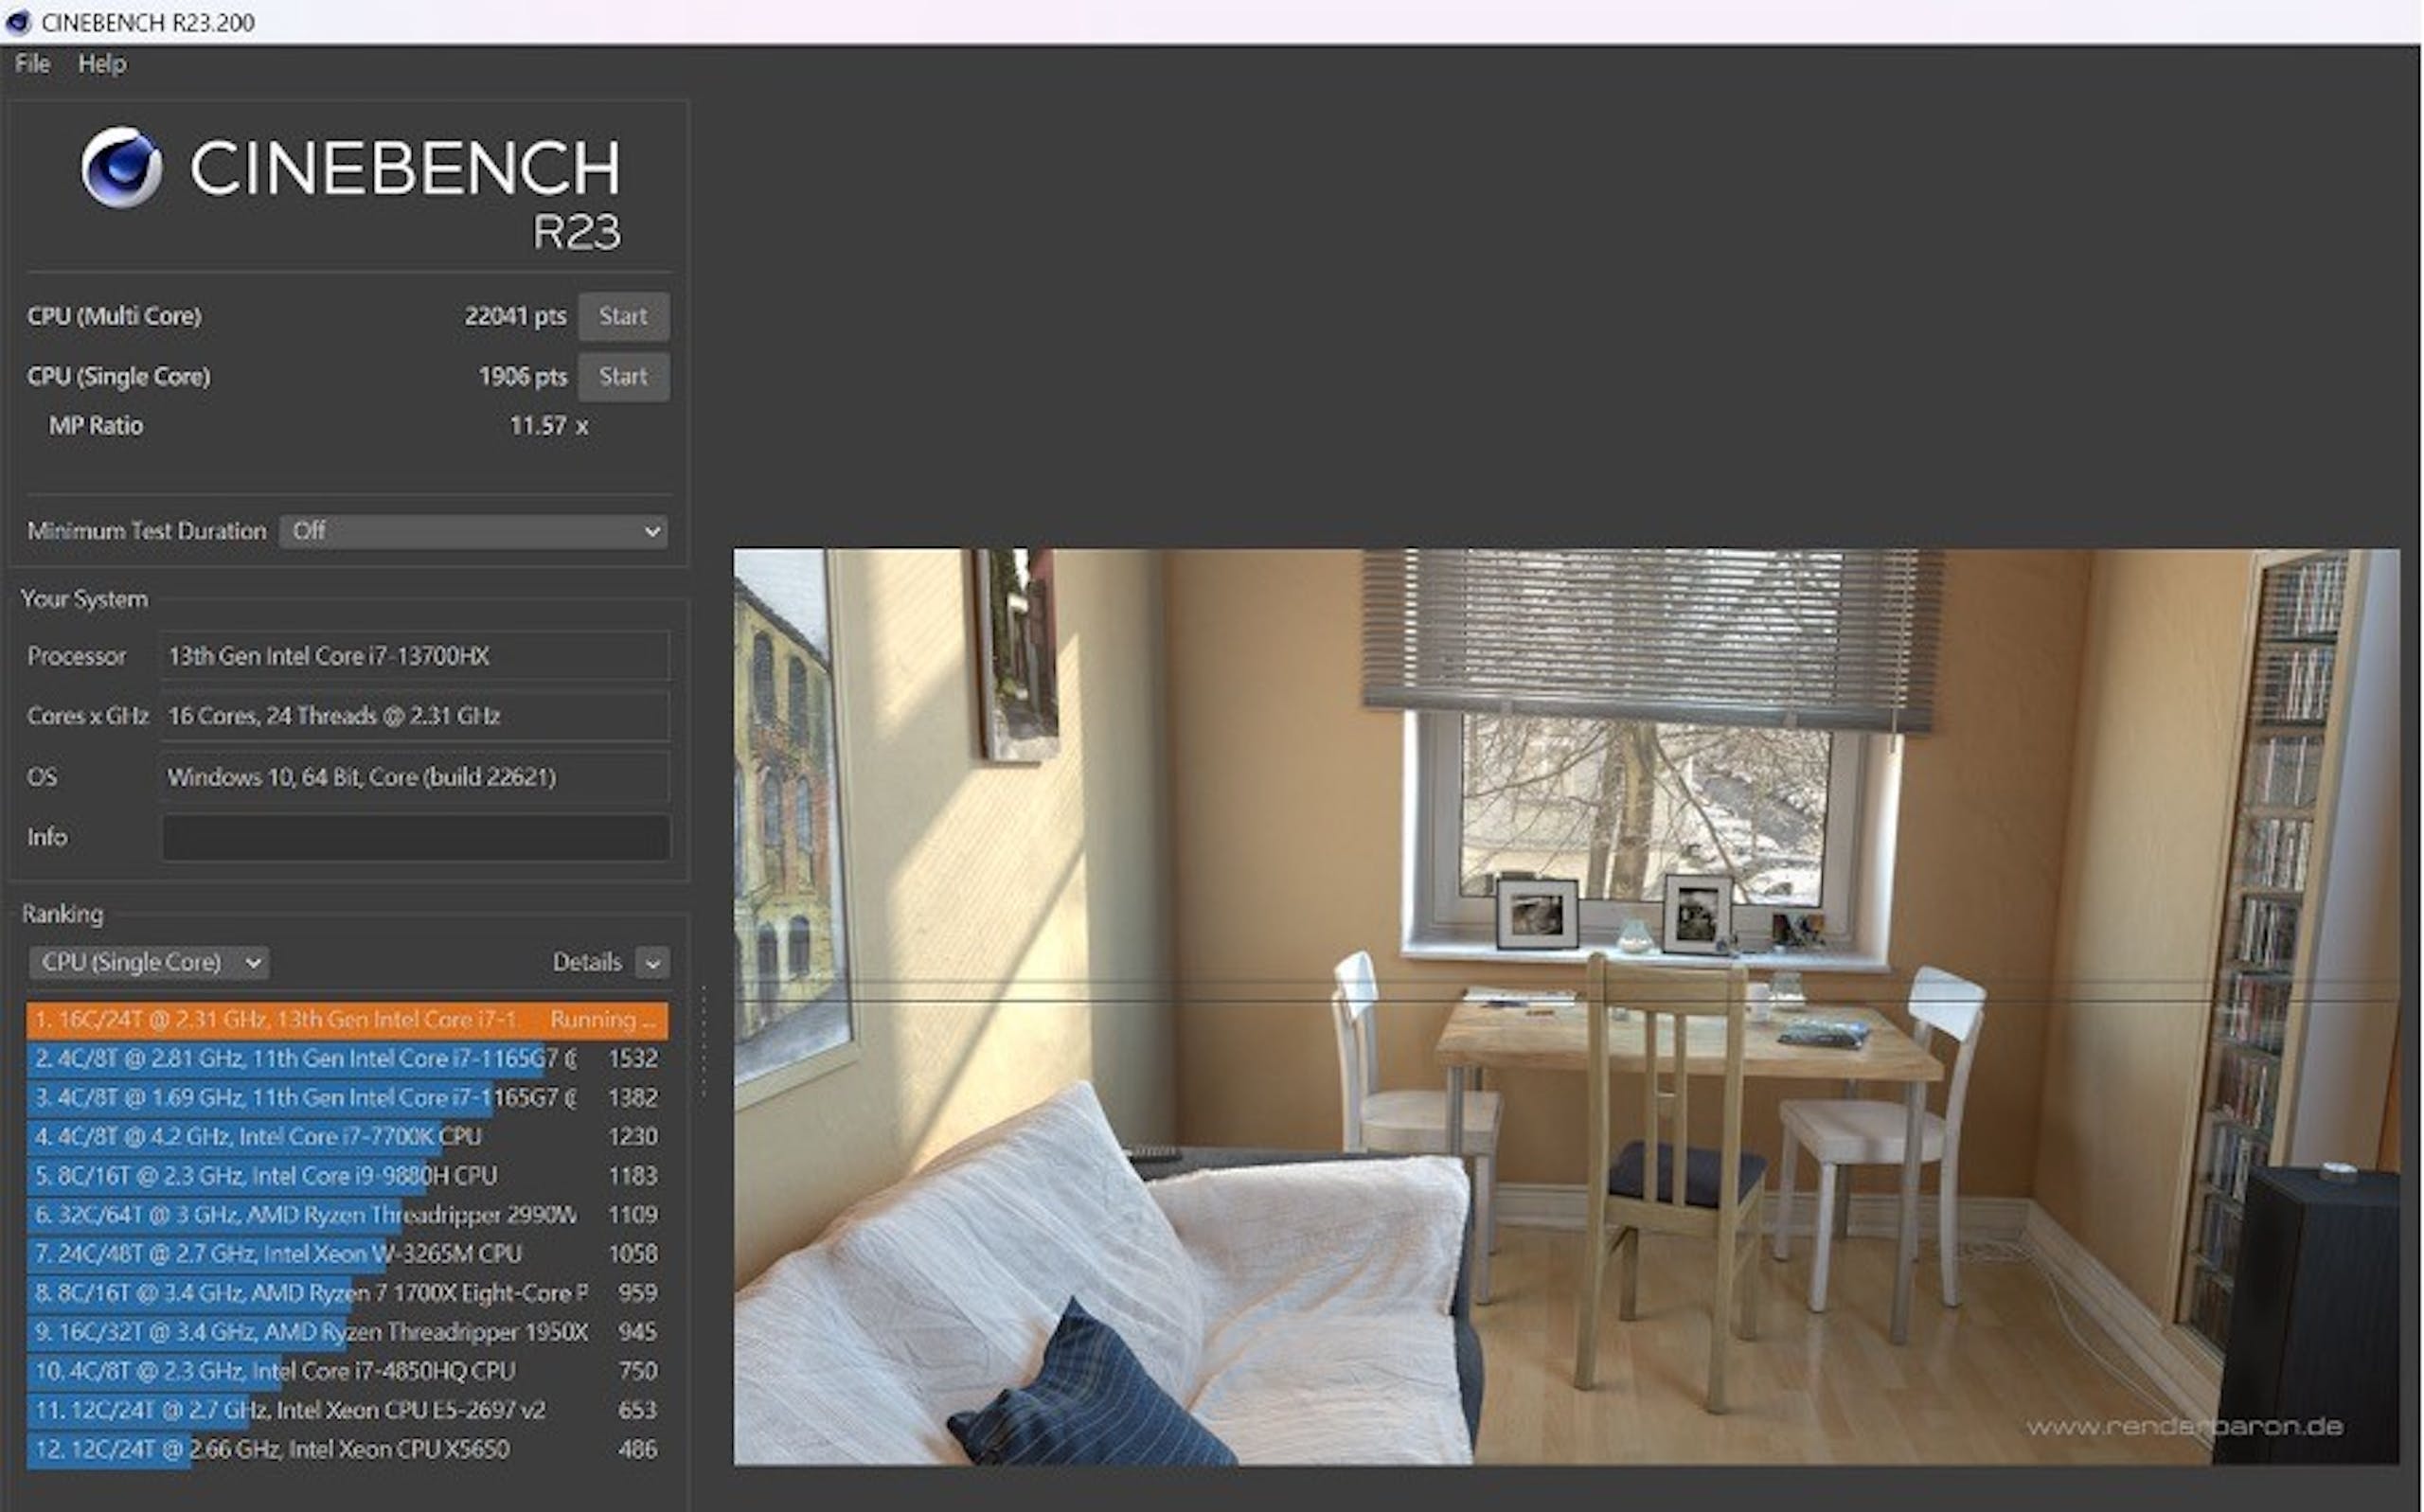
Task: Select ranking row 4C/8T @ 1.69 GHz i7-1165G7
Action: pyautogui.click(x=347, y=1098)
